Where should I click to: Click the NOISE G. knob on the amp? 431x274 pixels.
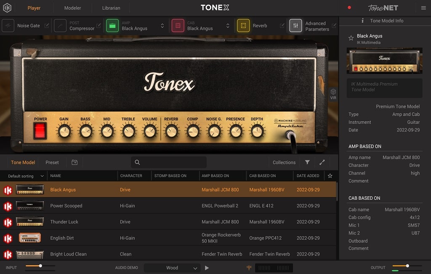[x=214, y=131]
